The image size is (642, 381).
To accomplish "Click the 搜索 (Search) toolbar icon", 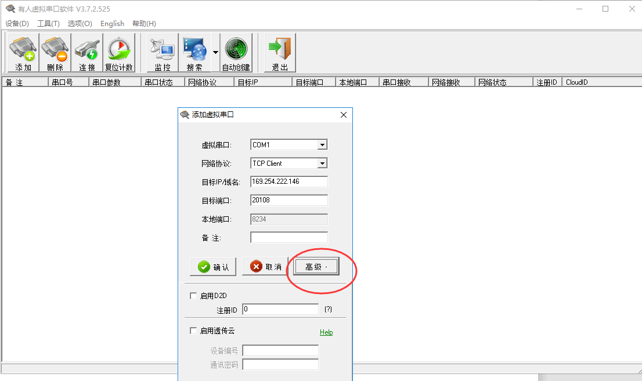I will 194,53.
